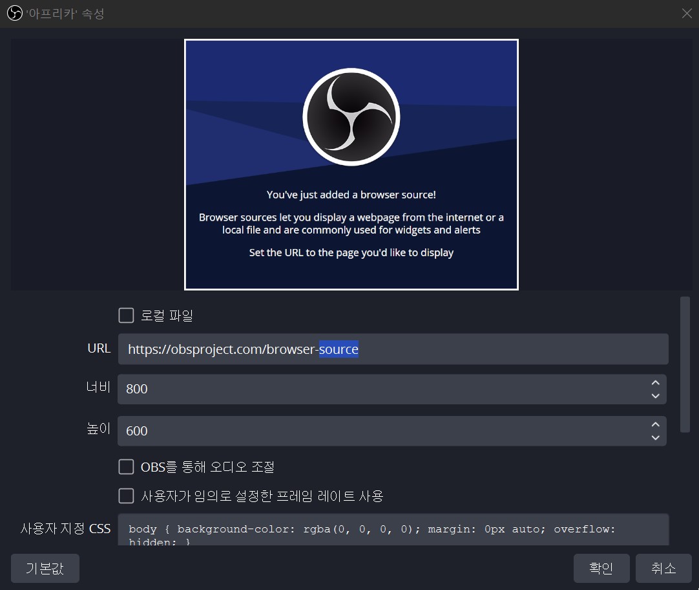Click the 'You've just added a browser source!' text
Screen dimensions: 699x590
pyautogui.click(x=351, y=195)
